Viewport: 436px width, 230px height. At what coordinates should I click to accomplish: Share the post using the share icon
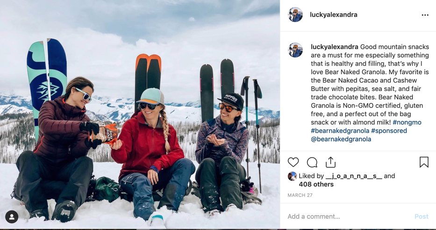(x=330, y=162)
